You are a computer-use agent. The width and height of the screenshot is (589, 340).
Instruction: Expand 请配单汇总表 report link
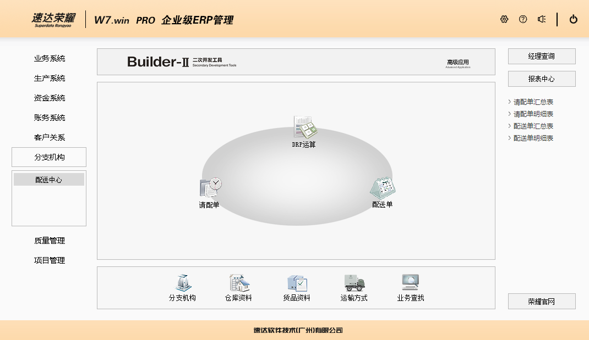(x=533, y=102)
